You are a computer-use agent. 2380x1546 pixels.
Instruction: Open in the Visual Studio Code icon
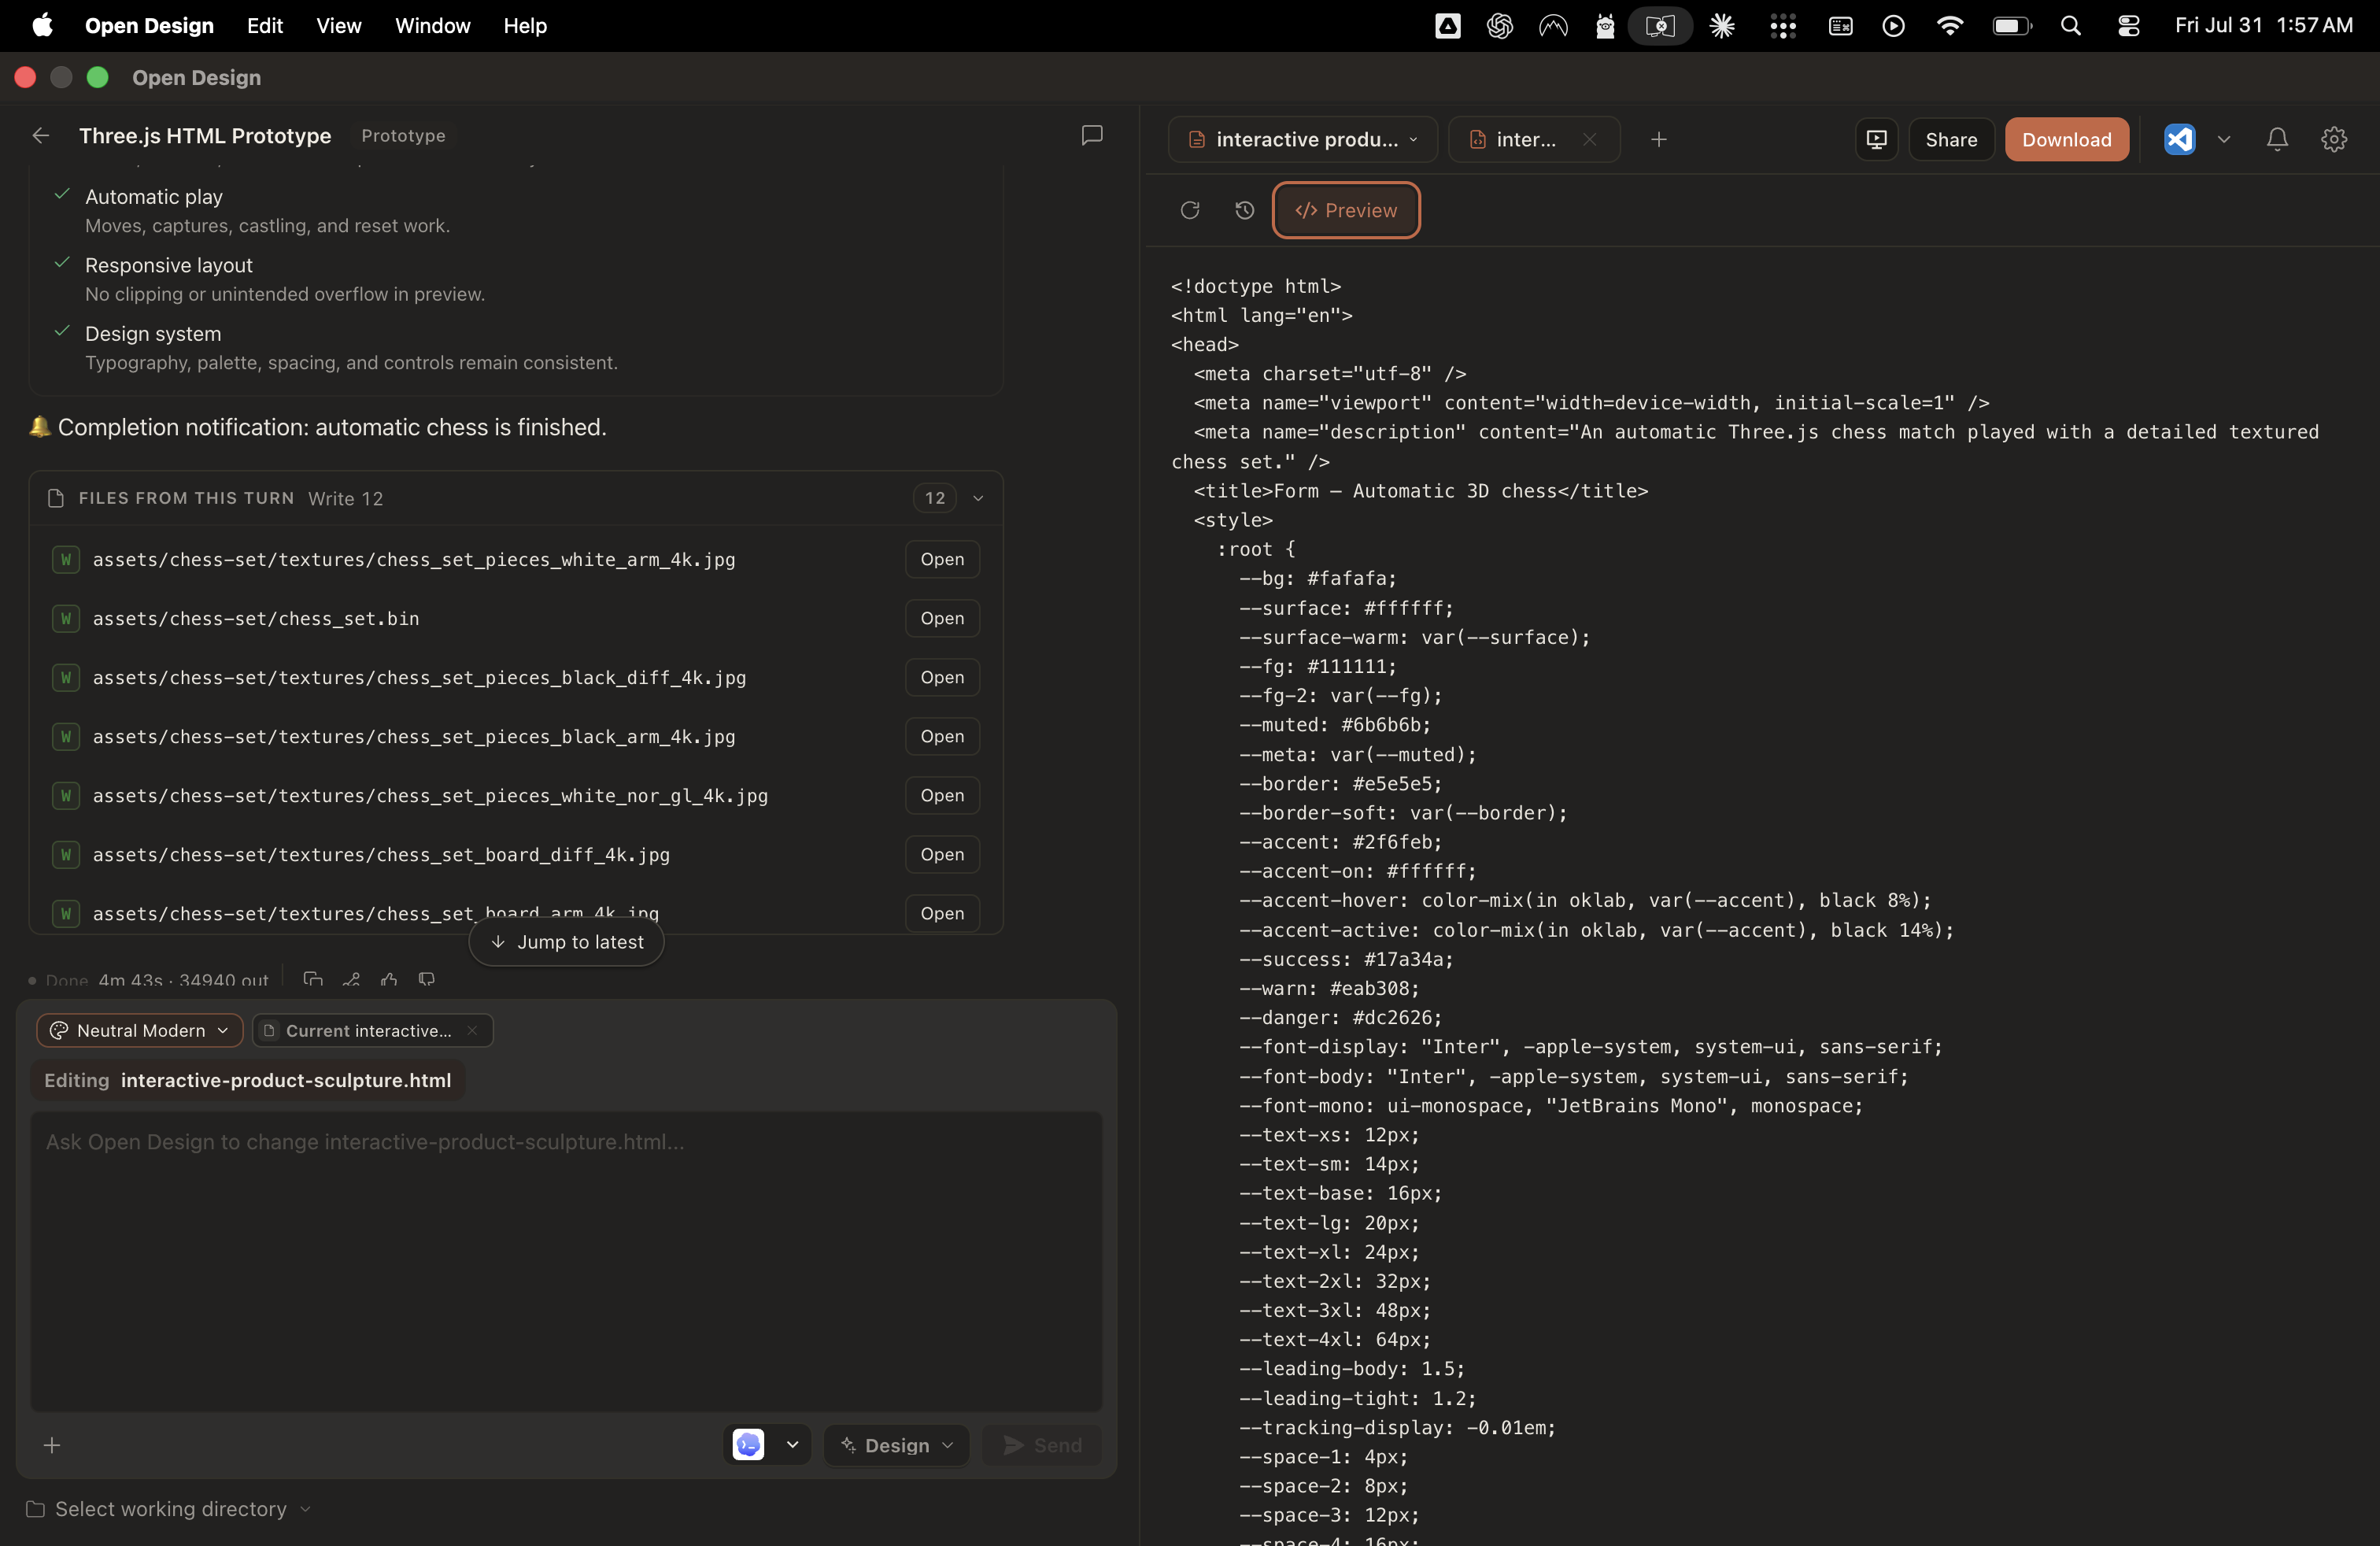pyautogui.click(x=2180, y=139)
